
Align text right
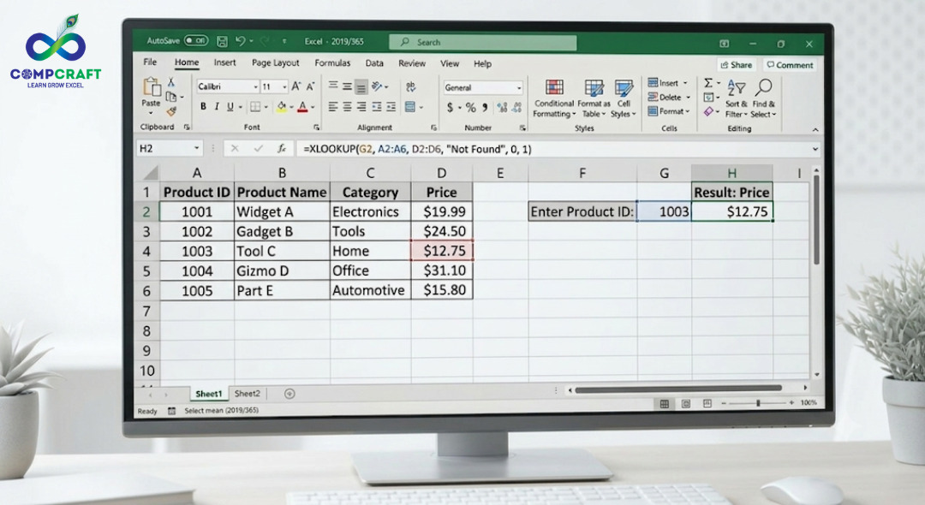pos(361,107)
